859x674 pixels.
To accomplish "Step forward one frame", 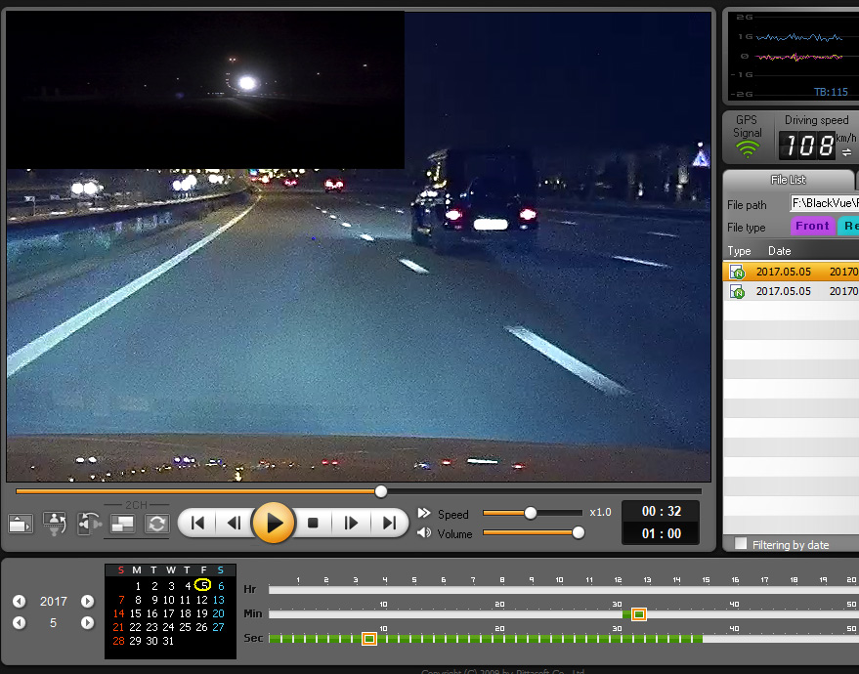I will coord(351,524).
